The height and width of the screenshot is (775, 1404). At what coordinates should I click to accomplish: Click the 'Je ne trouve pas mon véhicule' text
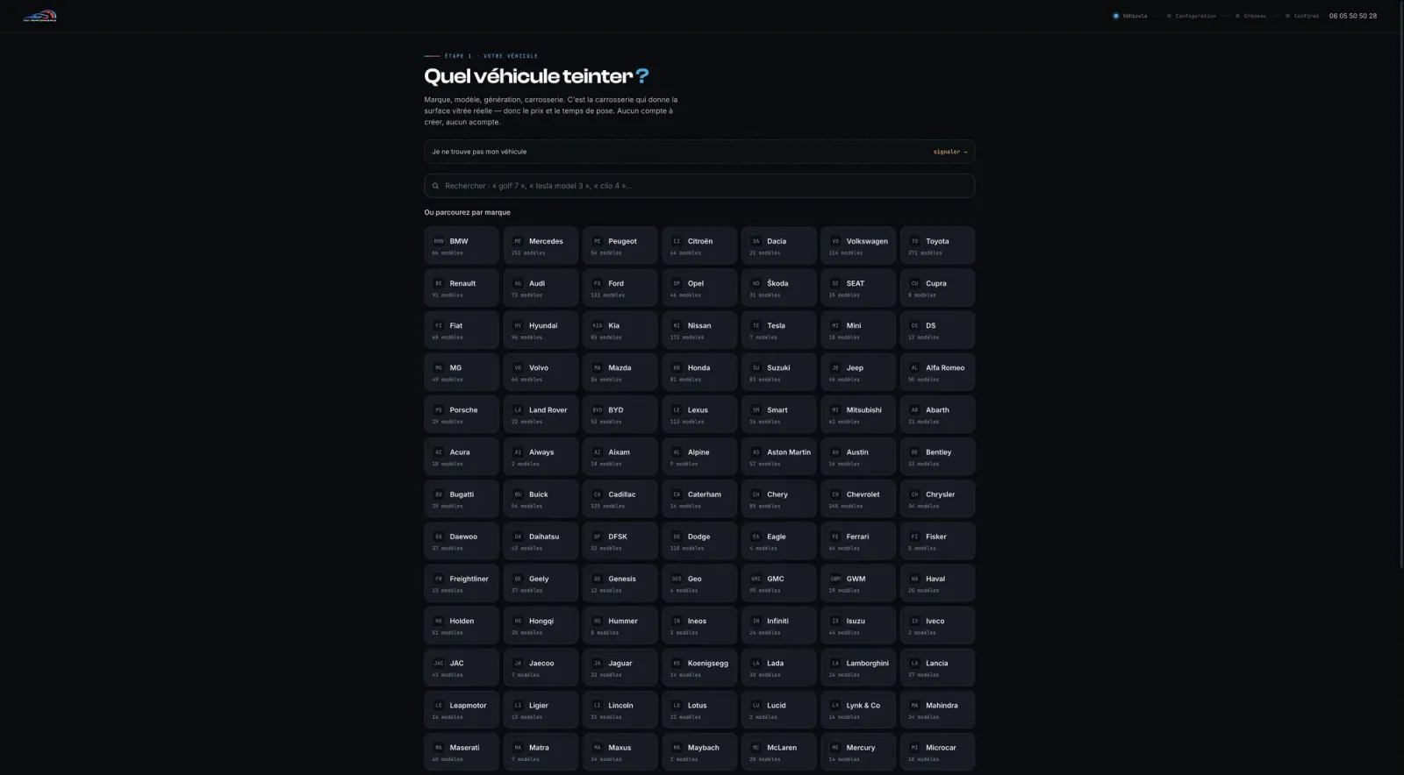[x=479, y=152]
